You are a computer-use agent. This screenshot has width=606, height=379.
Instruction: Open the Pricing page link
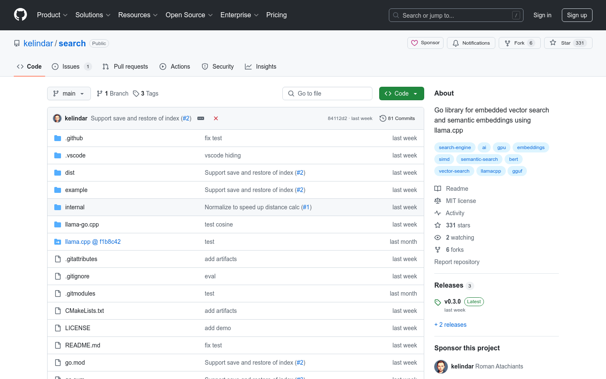click(276, 15)
